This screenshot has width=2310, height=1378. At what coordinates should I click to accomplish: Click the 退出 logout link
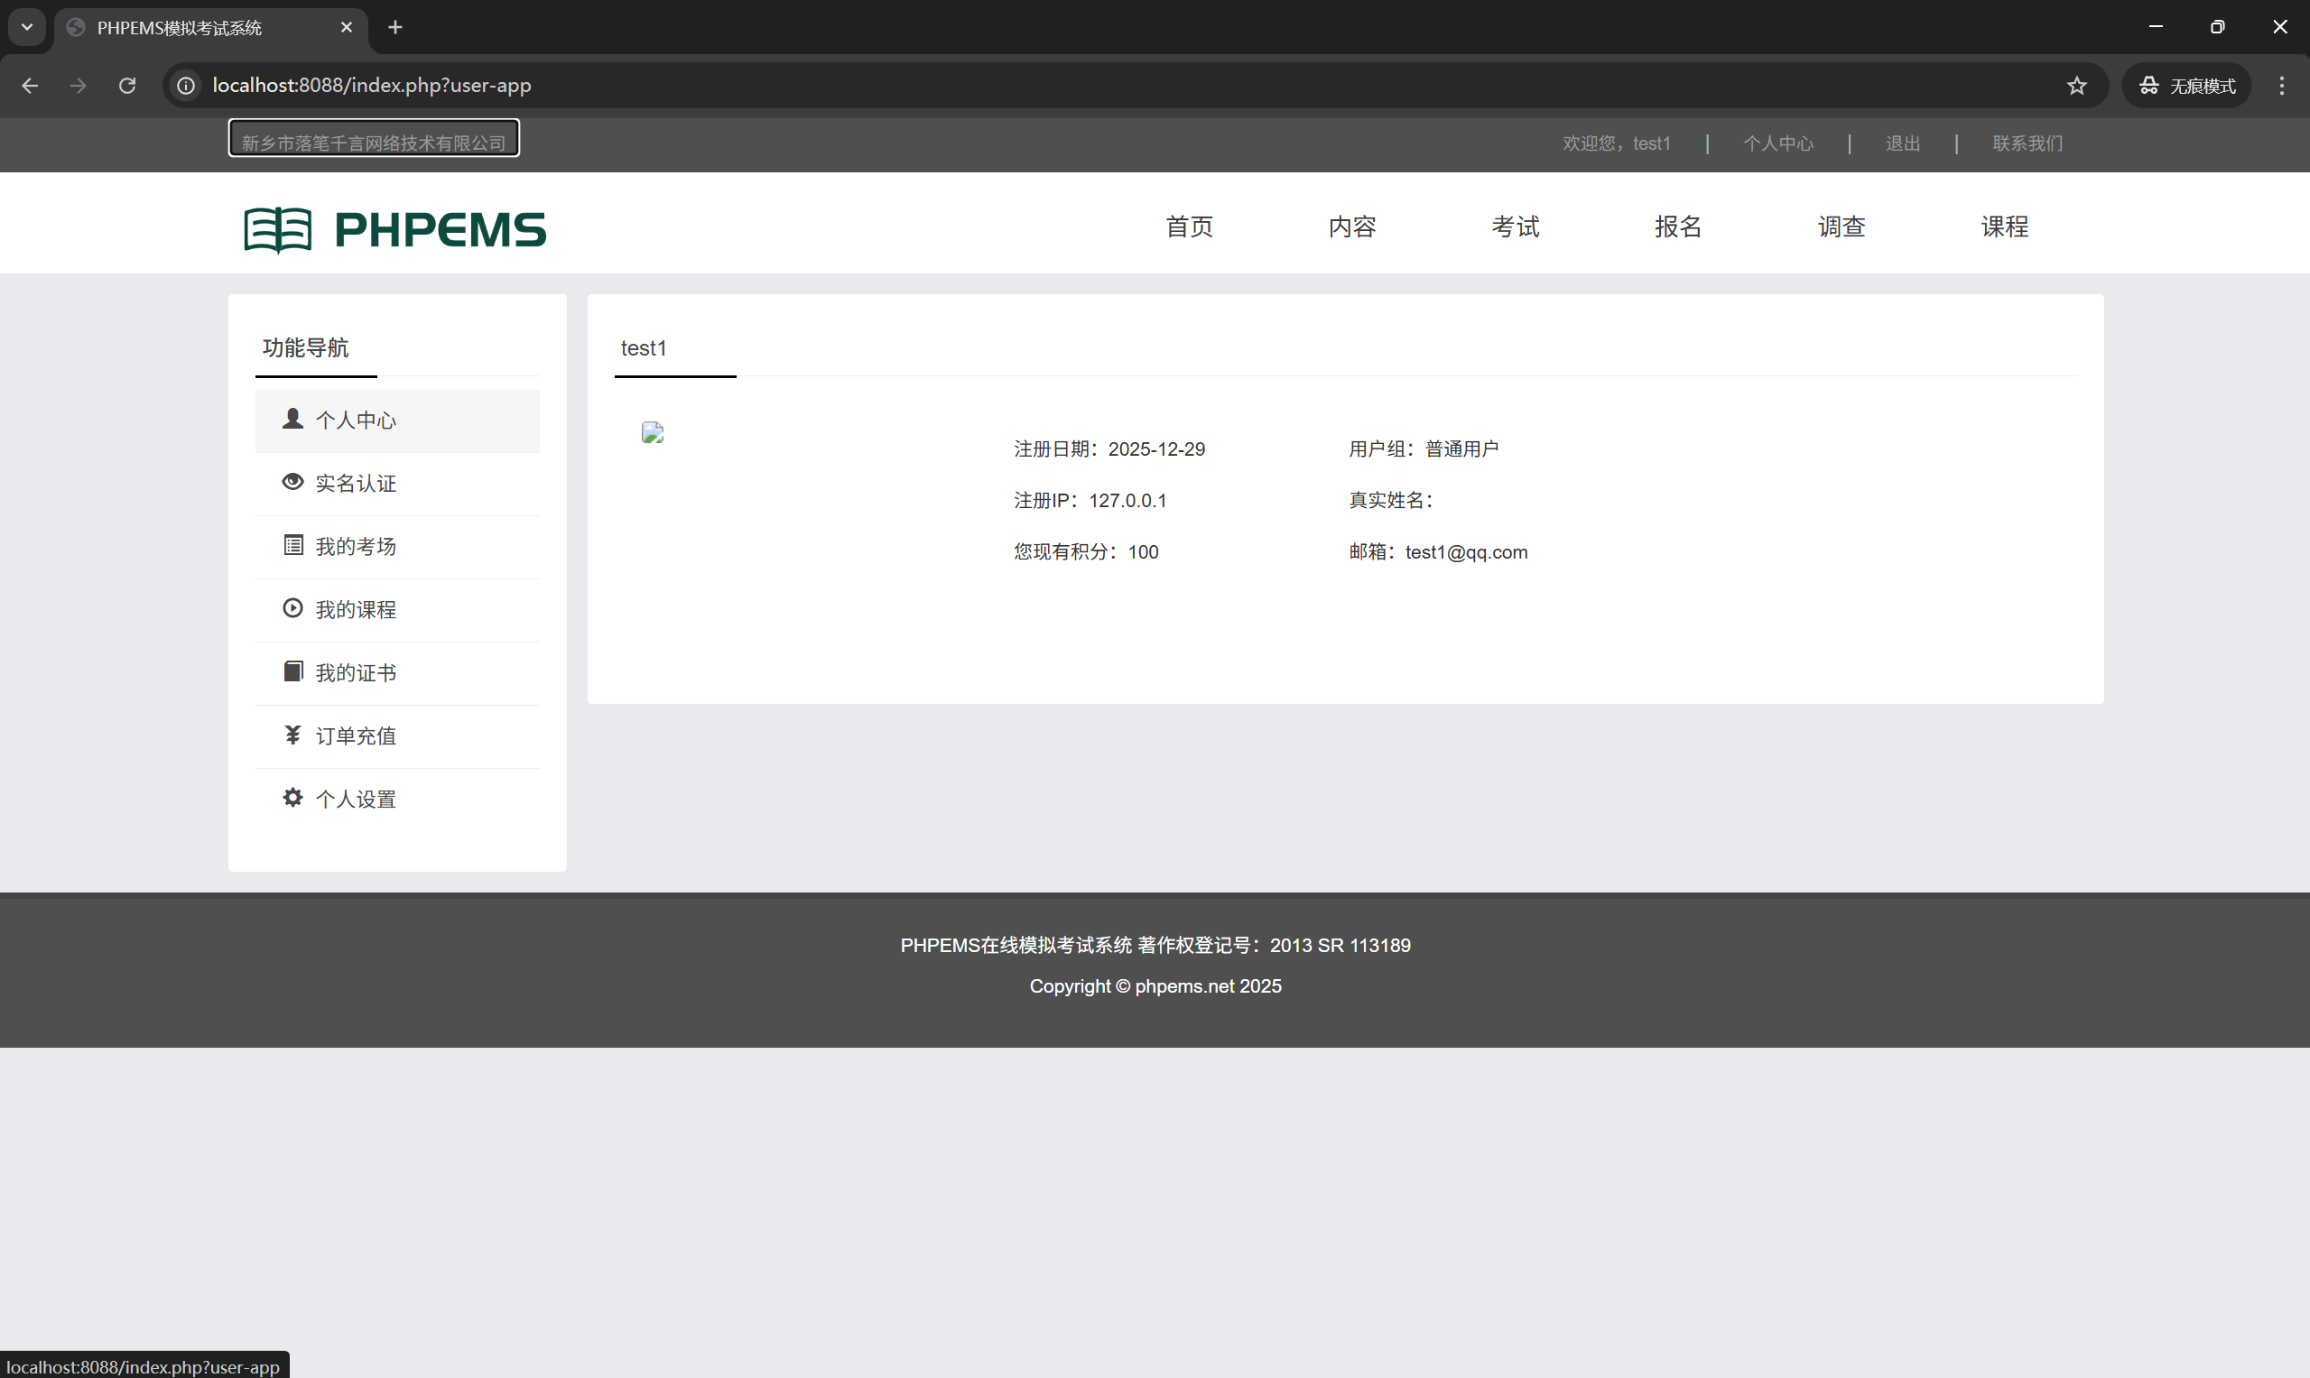pos(1902,143)
